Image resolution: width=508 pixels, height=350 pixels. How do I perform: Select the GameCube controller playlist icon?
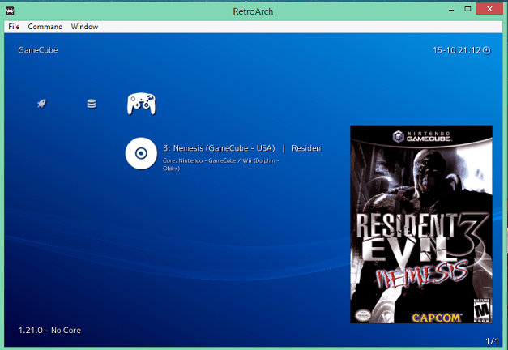(141, 104)
